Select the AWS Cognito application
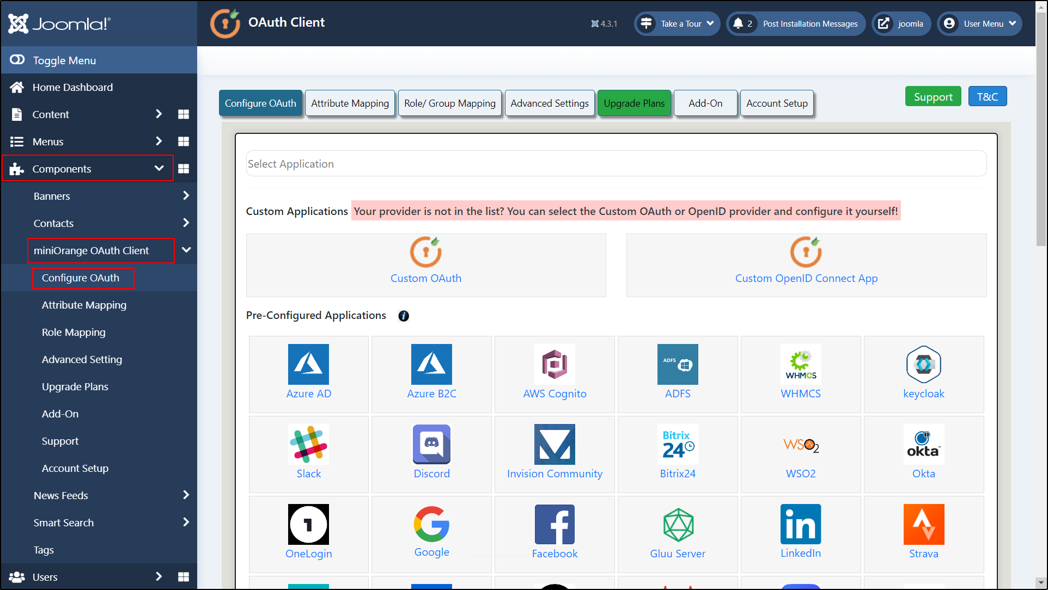1048x590 pixels. [555, 374]
